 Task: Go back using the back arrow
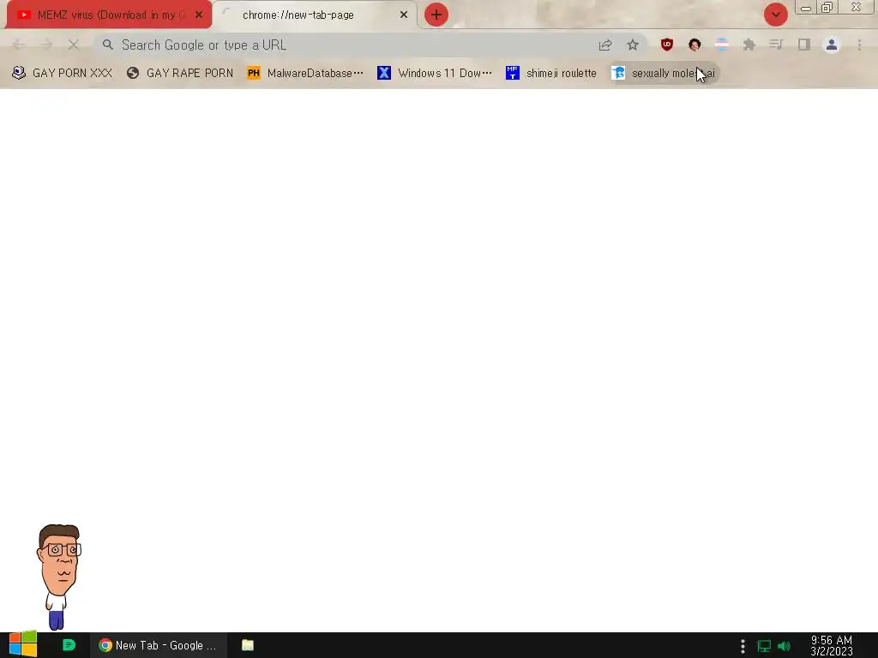(x=19, y=45)
